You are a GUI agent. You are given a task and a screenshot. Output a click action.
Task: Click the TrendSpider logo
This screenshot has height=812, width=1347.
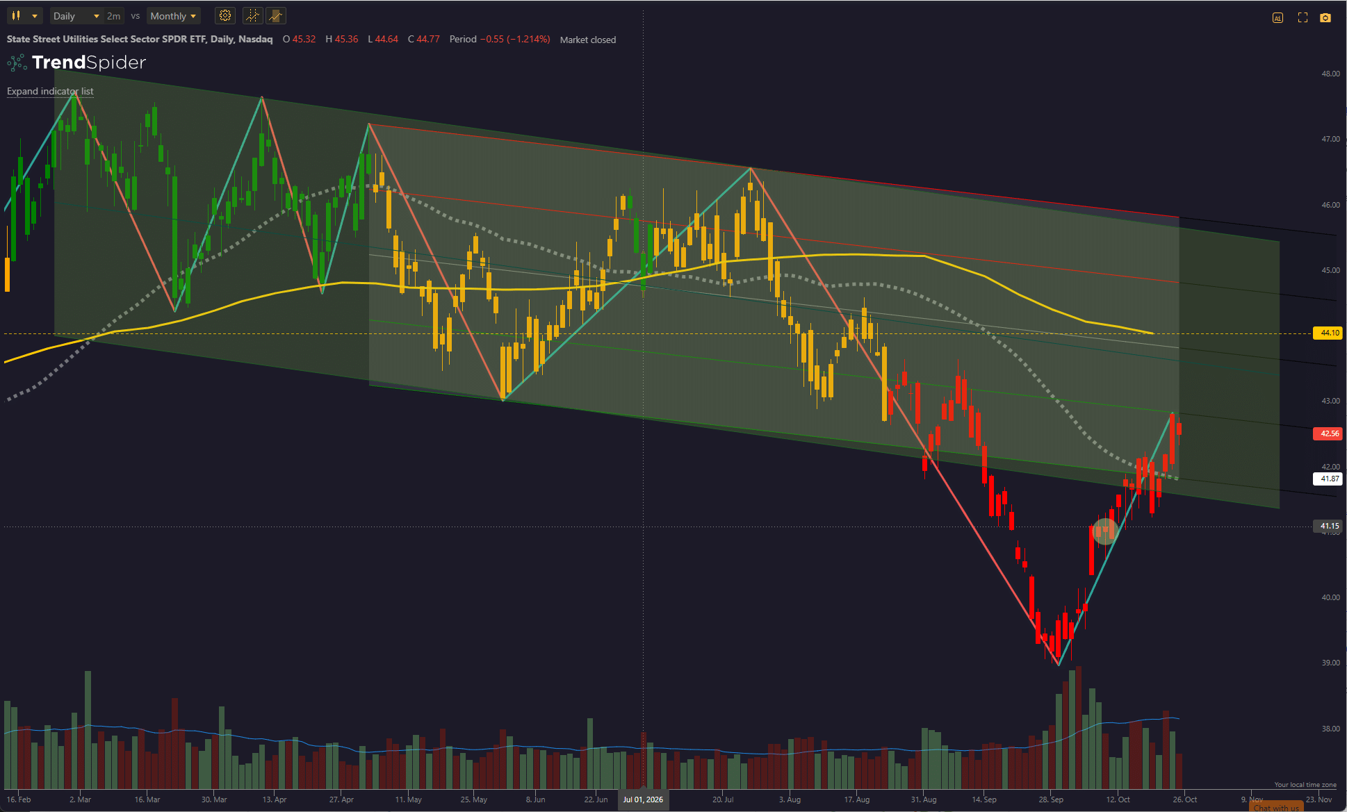click(x=76, y=63)
